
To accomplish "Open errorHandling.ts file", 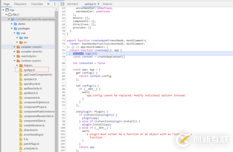I will point(33,135).
